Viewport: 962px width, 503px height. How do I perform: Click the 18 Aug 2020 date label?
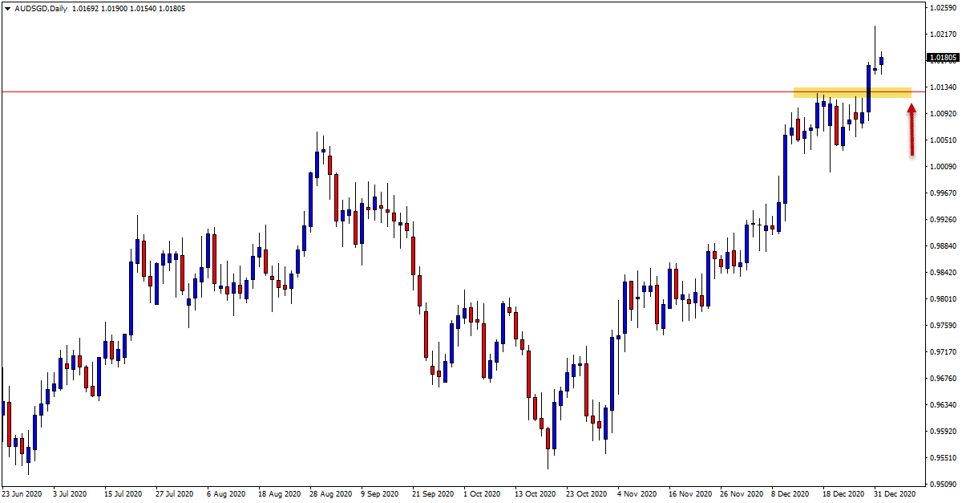[x=278, y=494]
